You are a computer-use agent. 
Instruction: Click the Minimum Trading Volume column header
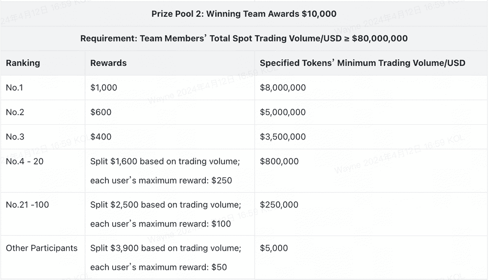(362, 63)
